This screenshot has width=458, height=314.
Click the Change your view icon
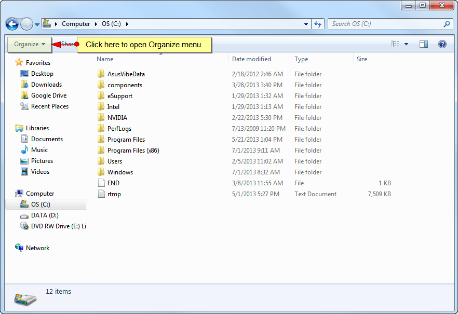pos(395,44)
